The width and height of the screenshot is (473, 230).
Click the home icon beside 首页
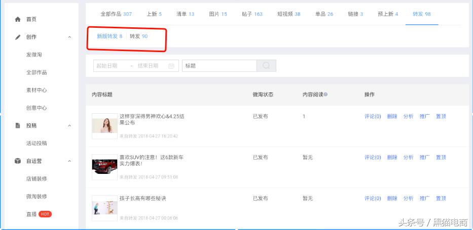coord(18,19)
